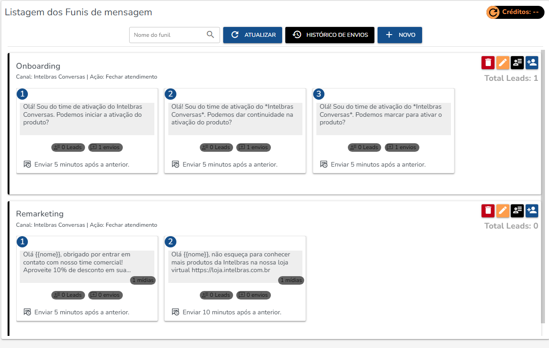Open the Onboarding funnel leads list icon
The height and width of the screenshot is (348, 549).
click(x=517, y=62)
